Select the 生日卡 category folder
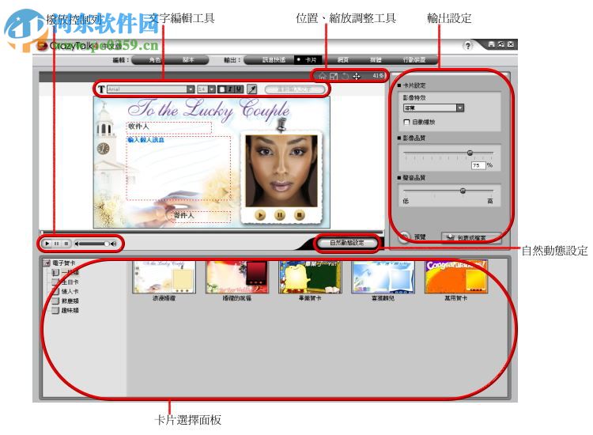The width and height of the screenshot is (593, 435). [66, 282]
